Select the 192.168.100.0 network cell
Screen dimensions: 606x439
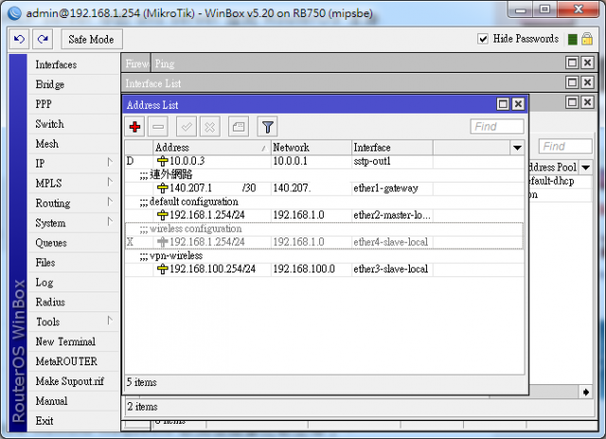click(312, 269)
